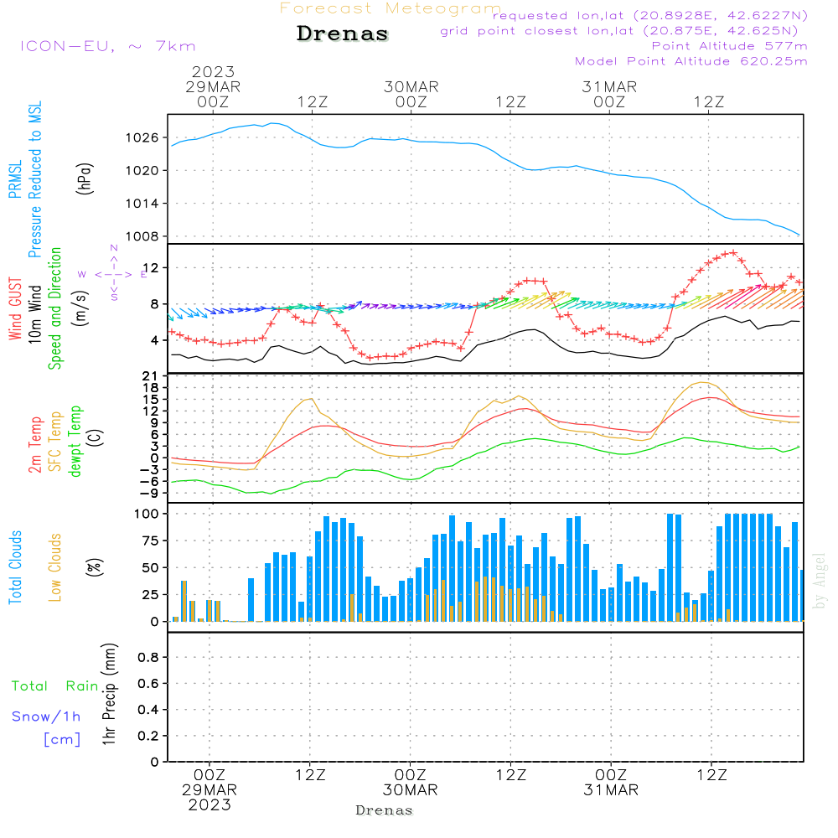Click the "Drenas" title at the top
Screen dimensions: 838x838
[x=343, y=34]
